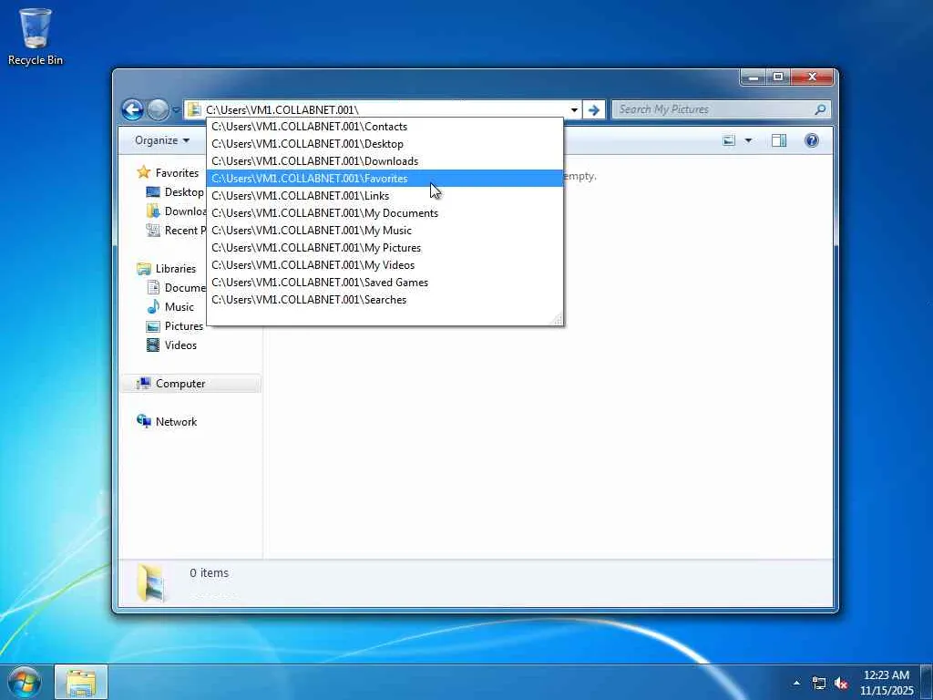Image resolution: width=933 pixels, height=700 pixels.
Task: Pick the My Videos path suggestion
Action: click(384, 265)
